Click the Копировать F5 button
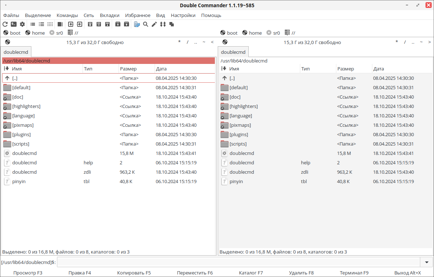The height and width of the screenshot is (277, 434). [134, 273]
